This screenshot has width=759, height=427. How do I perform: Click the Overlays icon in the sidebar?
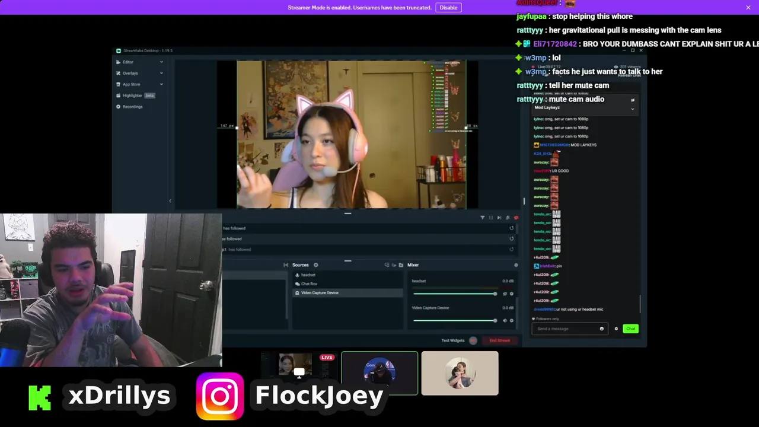tap(118, 73)
